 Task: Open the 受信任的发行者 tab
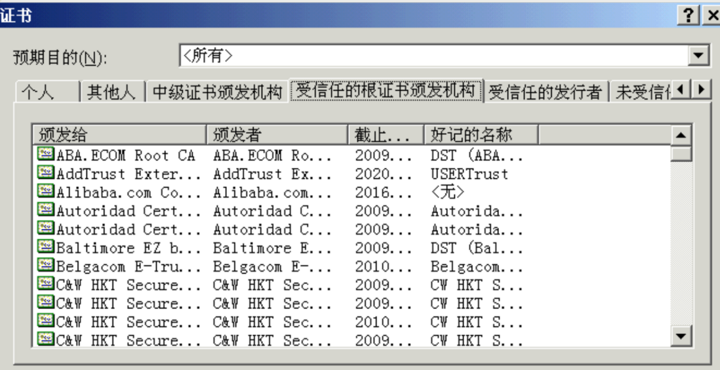[x=545, y=92]
